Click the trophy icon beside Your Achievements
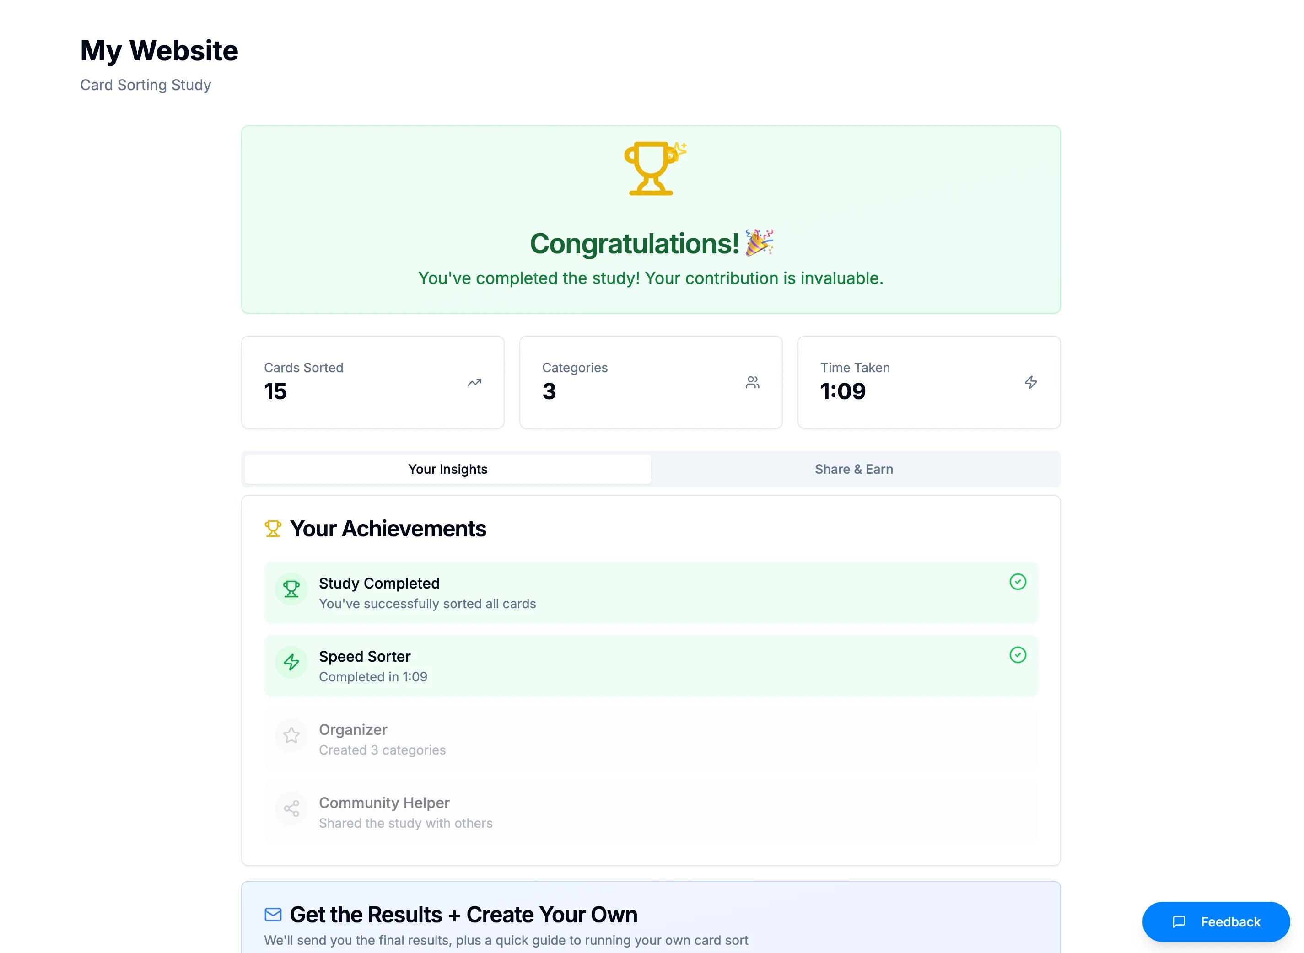Viewport: 1304px width, 953px height. [x=273, y=529]
